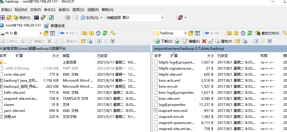
Task: Click the 新建会话 new session tab
Action: pyautogui.click(x=55, y=26)
